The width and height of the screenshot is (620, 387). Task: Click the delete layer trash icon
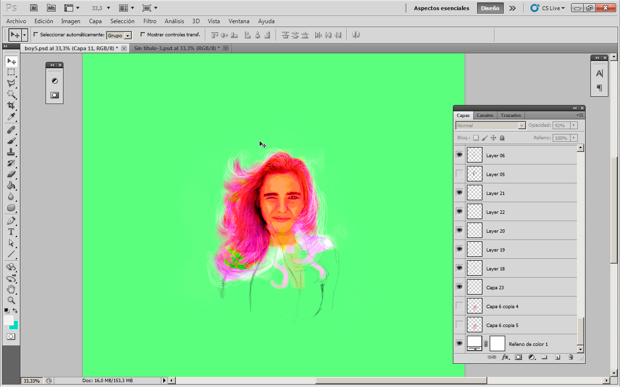pos(571,357)
